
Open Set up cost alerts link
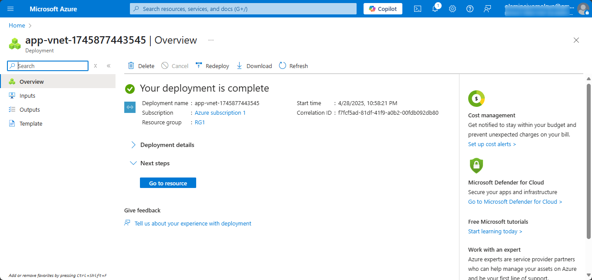pos(492,144)
